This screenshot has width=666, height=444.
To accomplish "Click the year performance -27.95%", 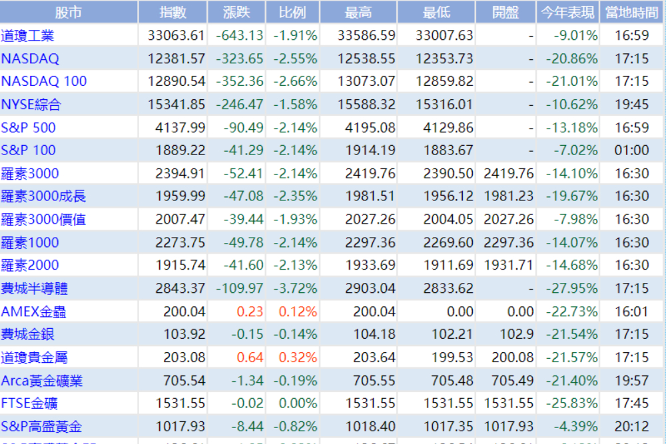I will click(x=571, y=289).
